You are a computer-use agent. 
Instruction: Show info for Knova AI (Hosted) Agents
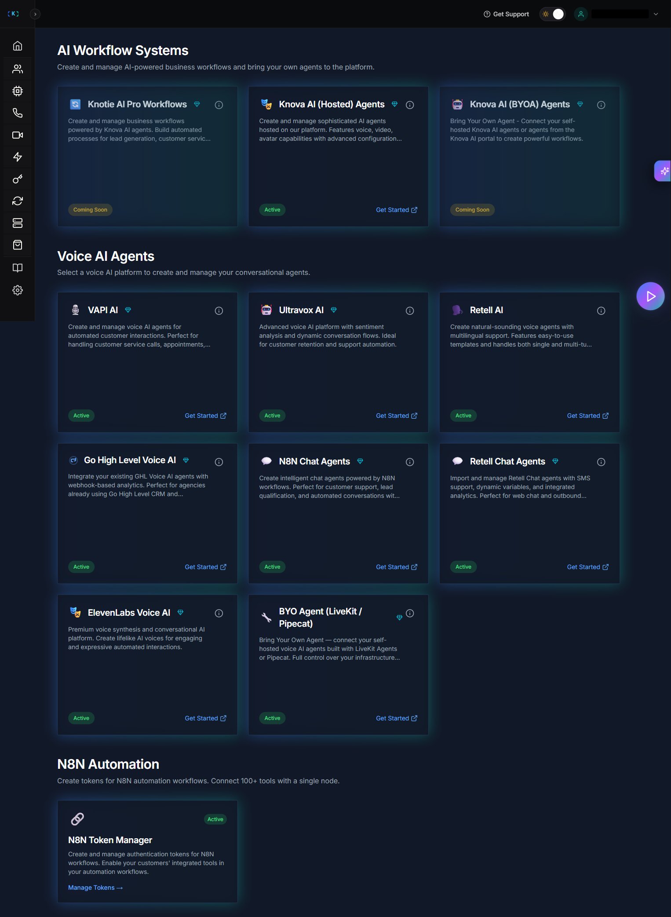410,105
